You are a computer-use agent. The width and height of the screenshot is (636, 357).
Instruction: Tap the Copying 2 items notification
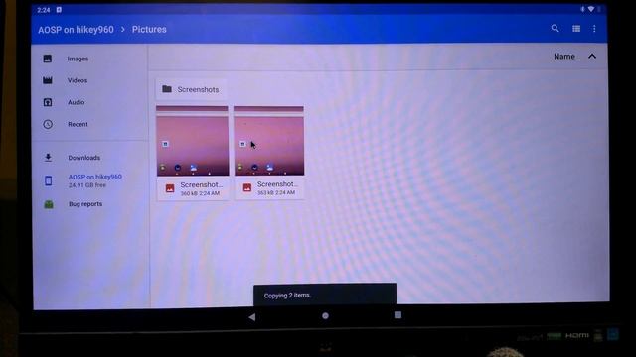click(x=325, y=295)
